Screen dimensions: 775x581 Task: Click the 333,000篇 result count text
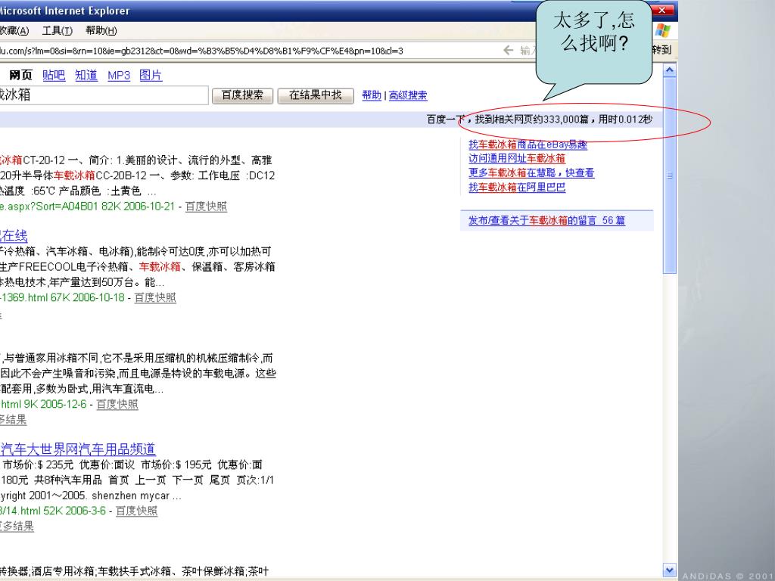pyautogui.click(x=565, y=120)
